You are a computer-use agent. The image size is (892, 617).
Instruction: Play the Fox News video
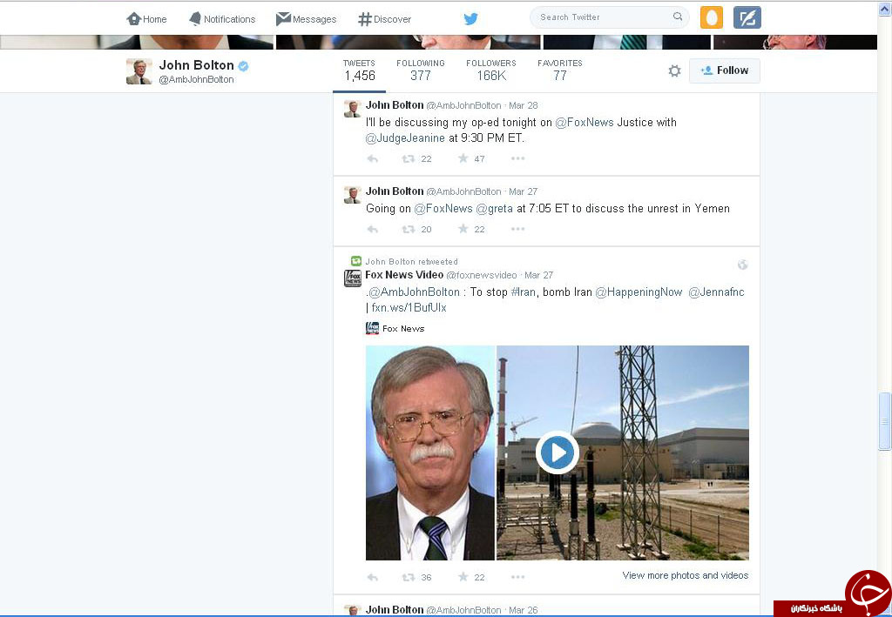(557, 453)
